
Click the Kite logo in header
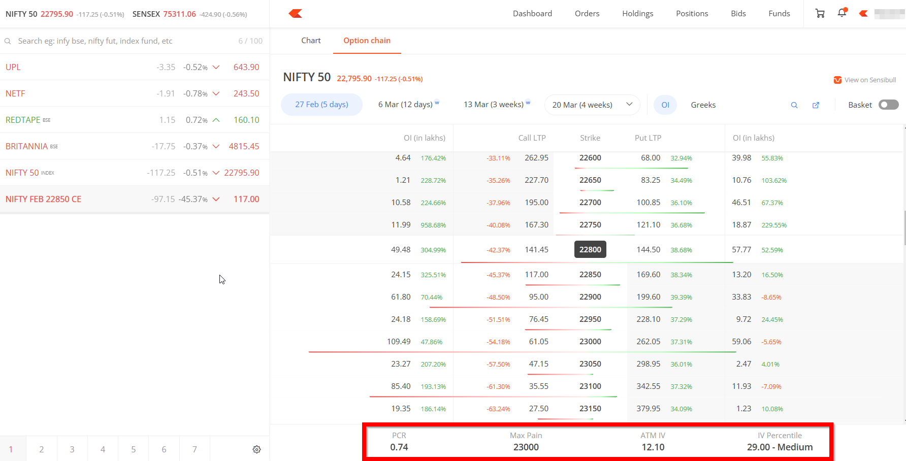295,14
